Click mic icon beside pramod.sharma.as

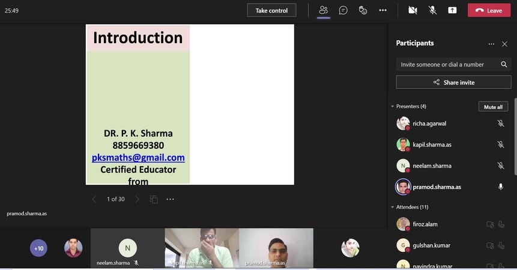(x=500, y=187)
